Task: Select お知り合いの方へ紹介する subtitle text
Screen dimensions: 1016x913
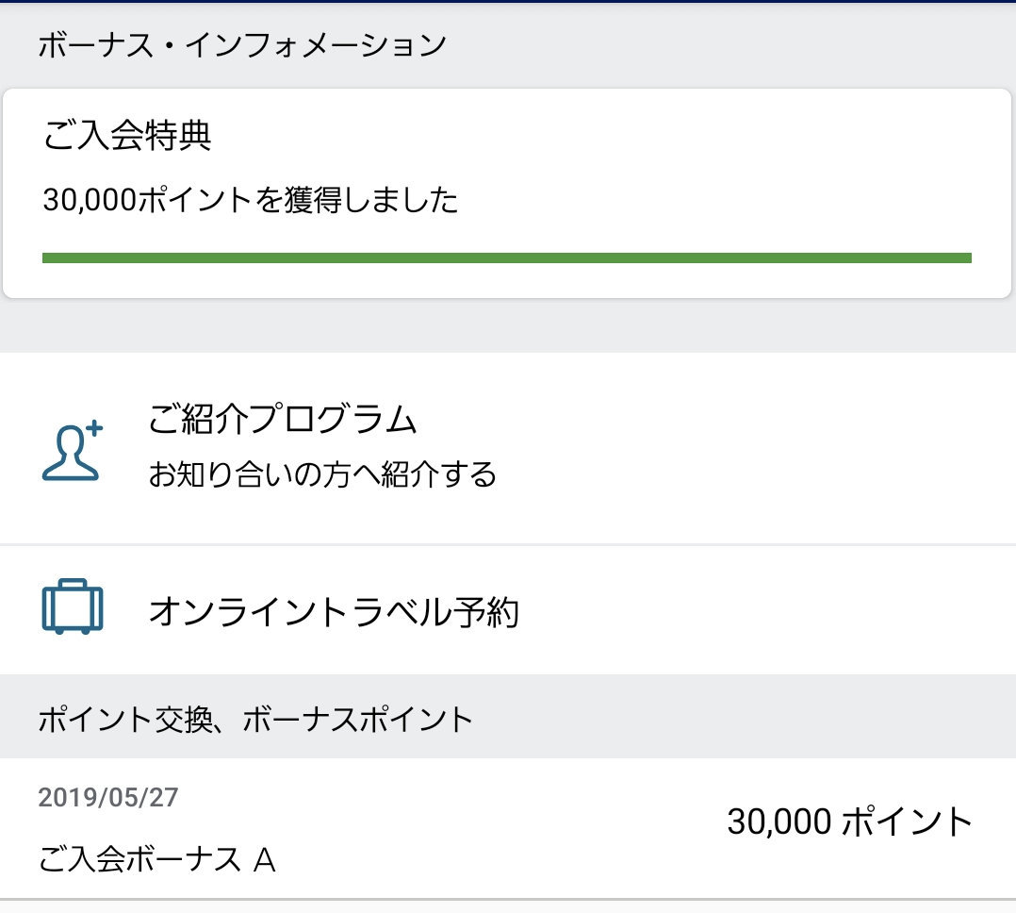Action: tap(322, 474)
